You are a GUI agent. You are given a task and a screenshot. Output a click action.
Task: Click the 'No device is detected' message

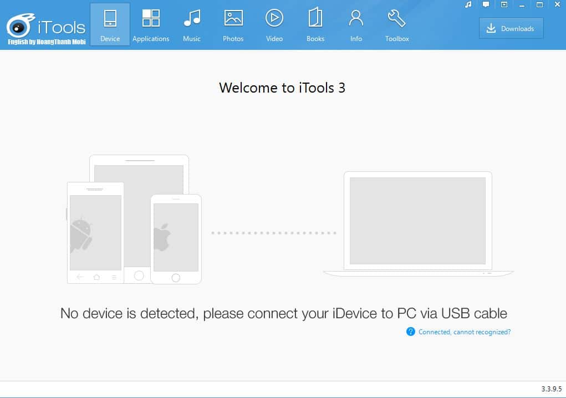click(283, 314)
